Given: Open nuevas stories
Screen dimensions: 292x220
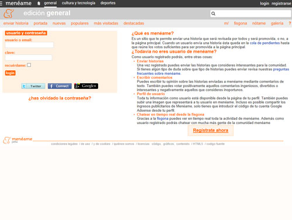Looking at the screenshot, I should tap(59, 23).
